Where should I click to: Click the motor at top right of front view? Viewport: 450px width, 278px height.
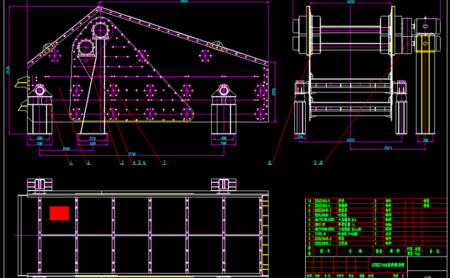pyautogui.click(x=427, y=25)
